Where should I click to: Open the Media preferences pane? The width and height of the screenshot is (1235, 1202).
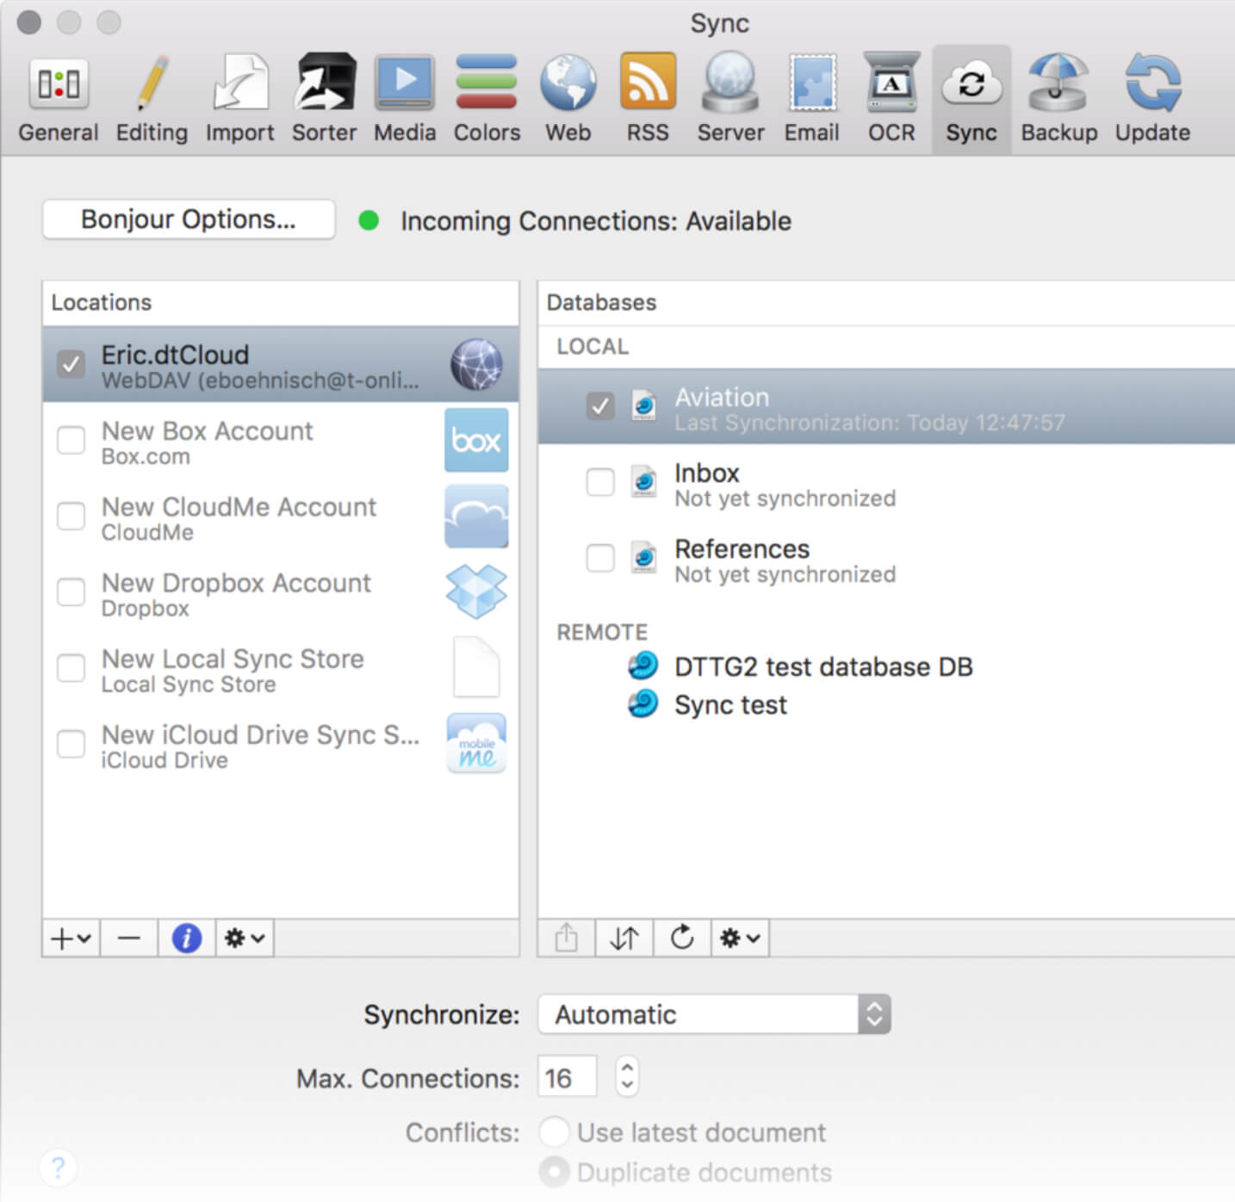click(404, 99)
